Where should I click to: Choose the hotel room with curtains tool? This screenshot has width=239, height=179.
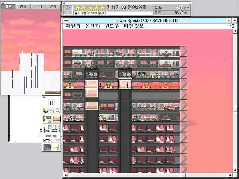(x=56, y=128)
